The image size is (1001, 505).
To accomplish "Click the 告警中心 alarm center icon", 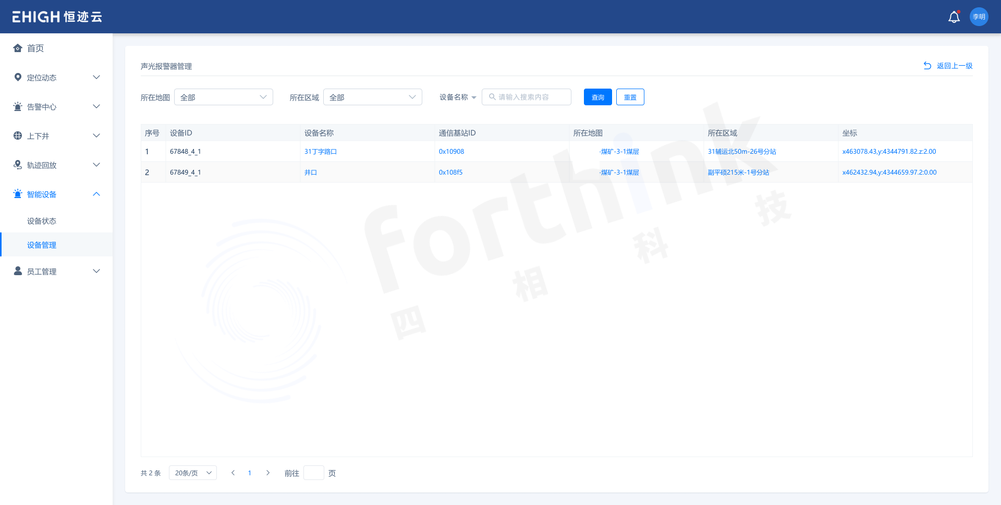I will (x=17, y=106).
